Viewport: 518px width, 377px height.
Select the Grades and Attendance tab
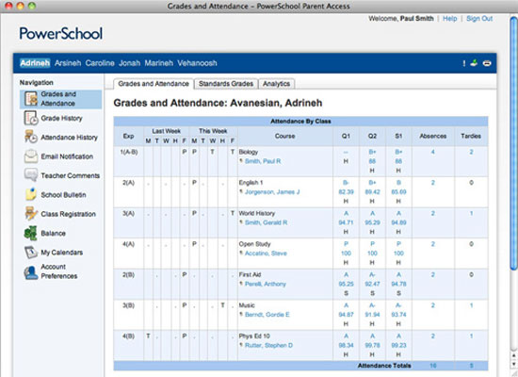pos(154,84)
